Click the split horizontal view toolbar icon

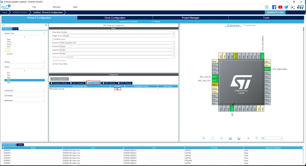pyautogui.click(x=256, y=138)
